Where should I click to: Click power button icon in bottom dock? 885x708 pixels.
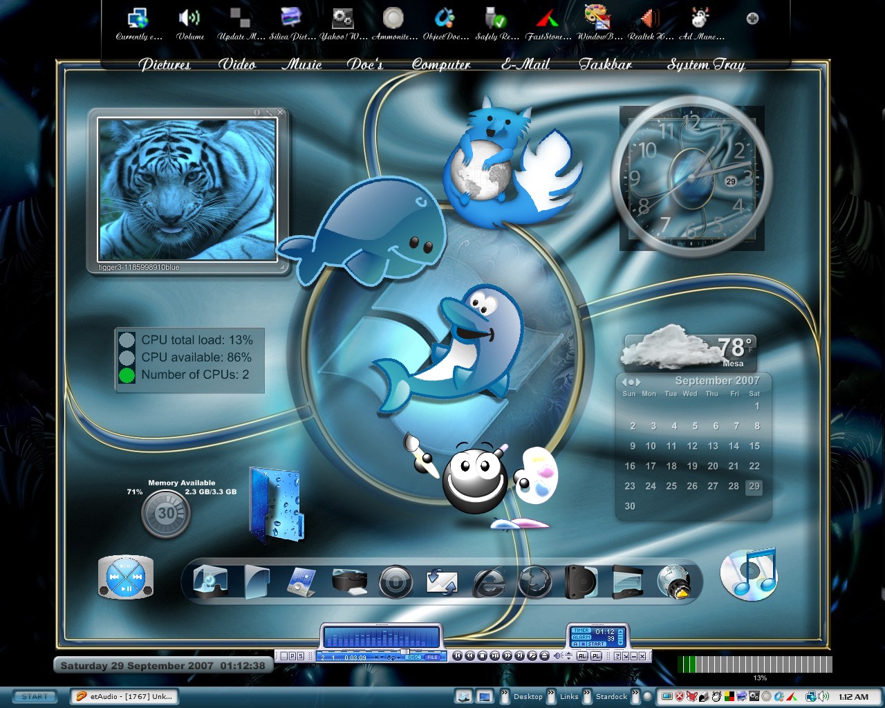coord(395,581)
